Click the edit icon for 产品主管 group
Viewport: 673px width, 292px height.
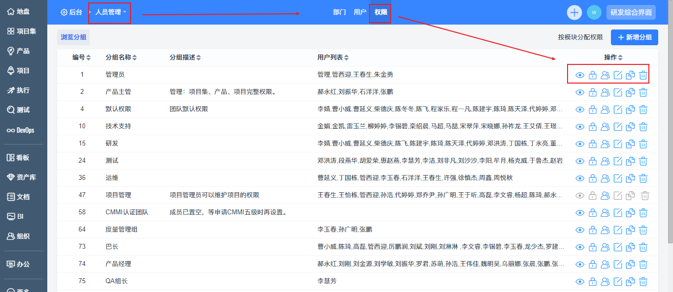(x=618, y=92)
